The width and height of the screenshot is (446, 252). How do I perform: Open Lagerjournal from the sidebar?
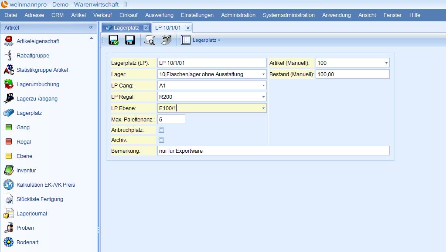pyautogui.click(x=31, y=214)
